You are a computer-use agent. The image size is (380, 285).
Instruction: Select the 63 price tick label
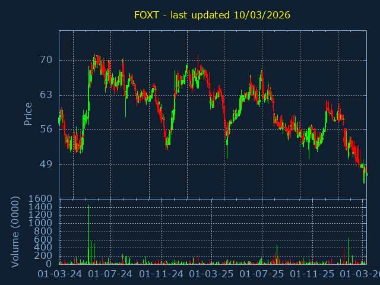pyautogui.click(x=46, y=95)
